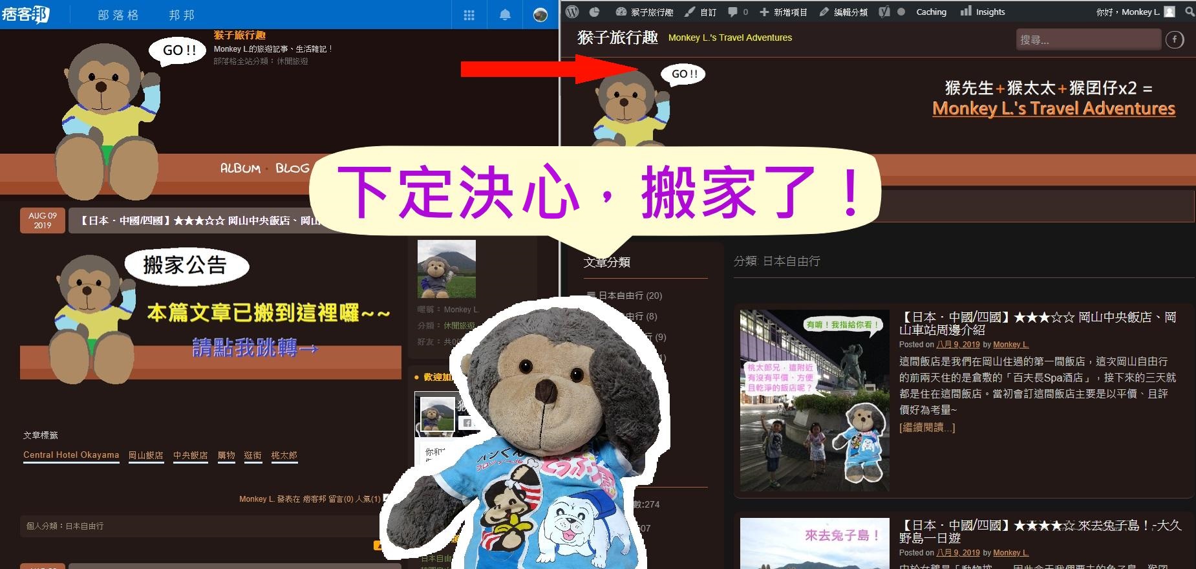Select the 逛街 tag
Screen dimensions: 1196x569
[253, 455]
